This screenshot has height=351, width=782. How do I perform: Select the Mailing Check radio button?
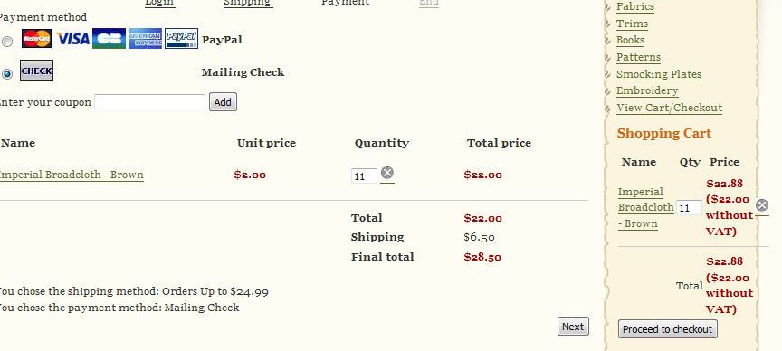tap(7, 74)
